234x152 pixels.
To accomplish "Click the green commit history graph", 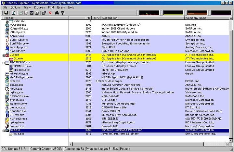I will [173, 13].
